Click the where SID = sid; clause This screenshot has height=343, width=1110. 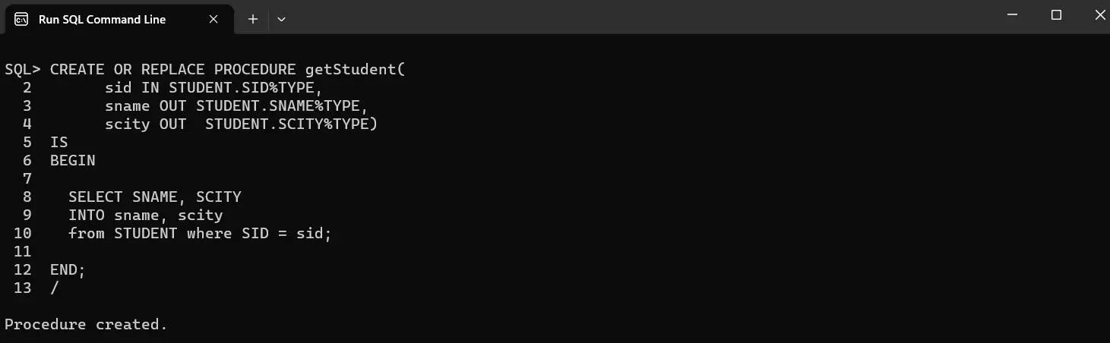click(x=260, y=233)
